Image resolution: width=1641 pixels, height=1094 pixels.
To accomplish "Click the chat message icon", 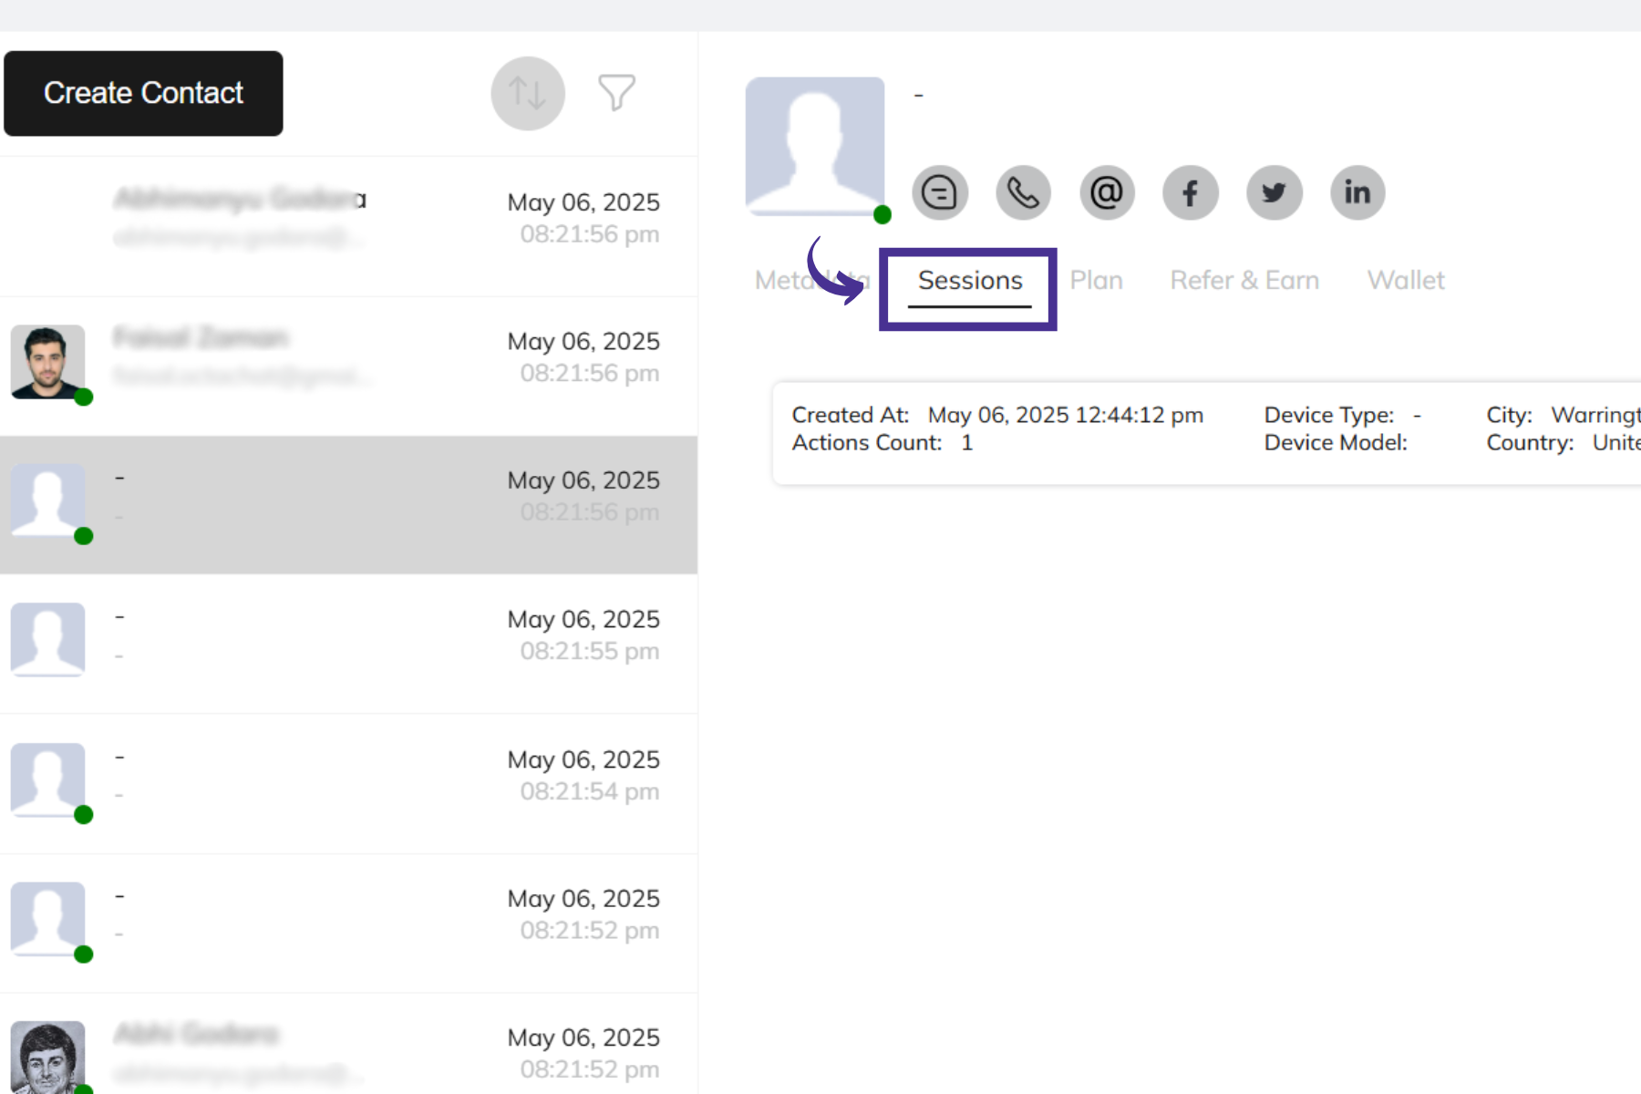I will click(939, 192).
